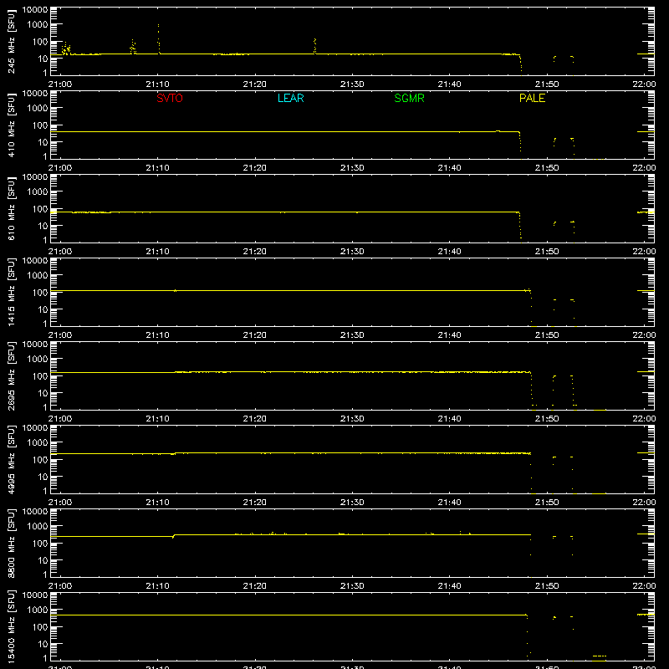The width and height of the screenshot is (669, 669).
Task: Click 21:40 tick label under 1415 MHz plot
Action: coord(449,335)
